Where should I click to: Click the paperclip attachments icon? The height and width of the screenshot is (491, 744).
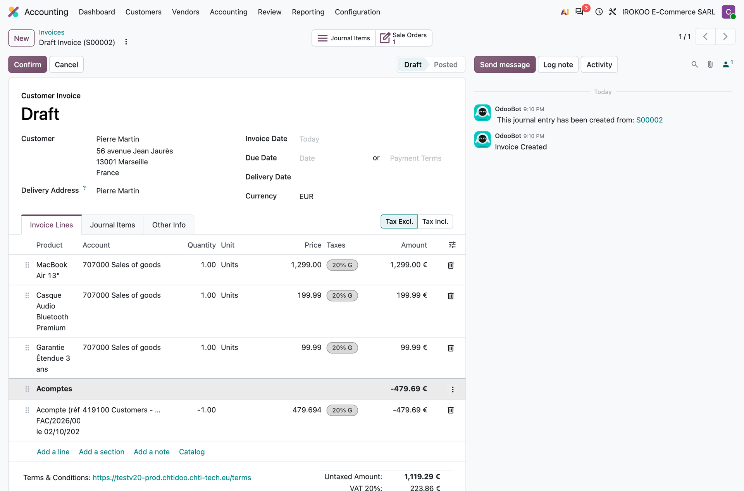(x=710, y=64)
